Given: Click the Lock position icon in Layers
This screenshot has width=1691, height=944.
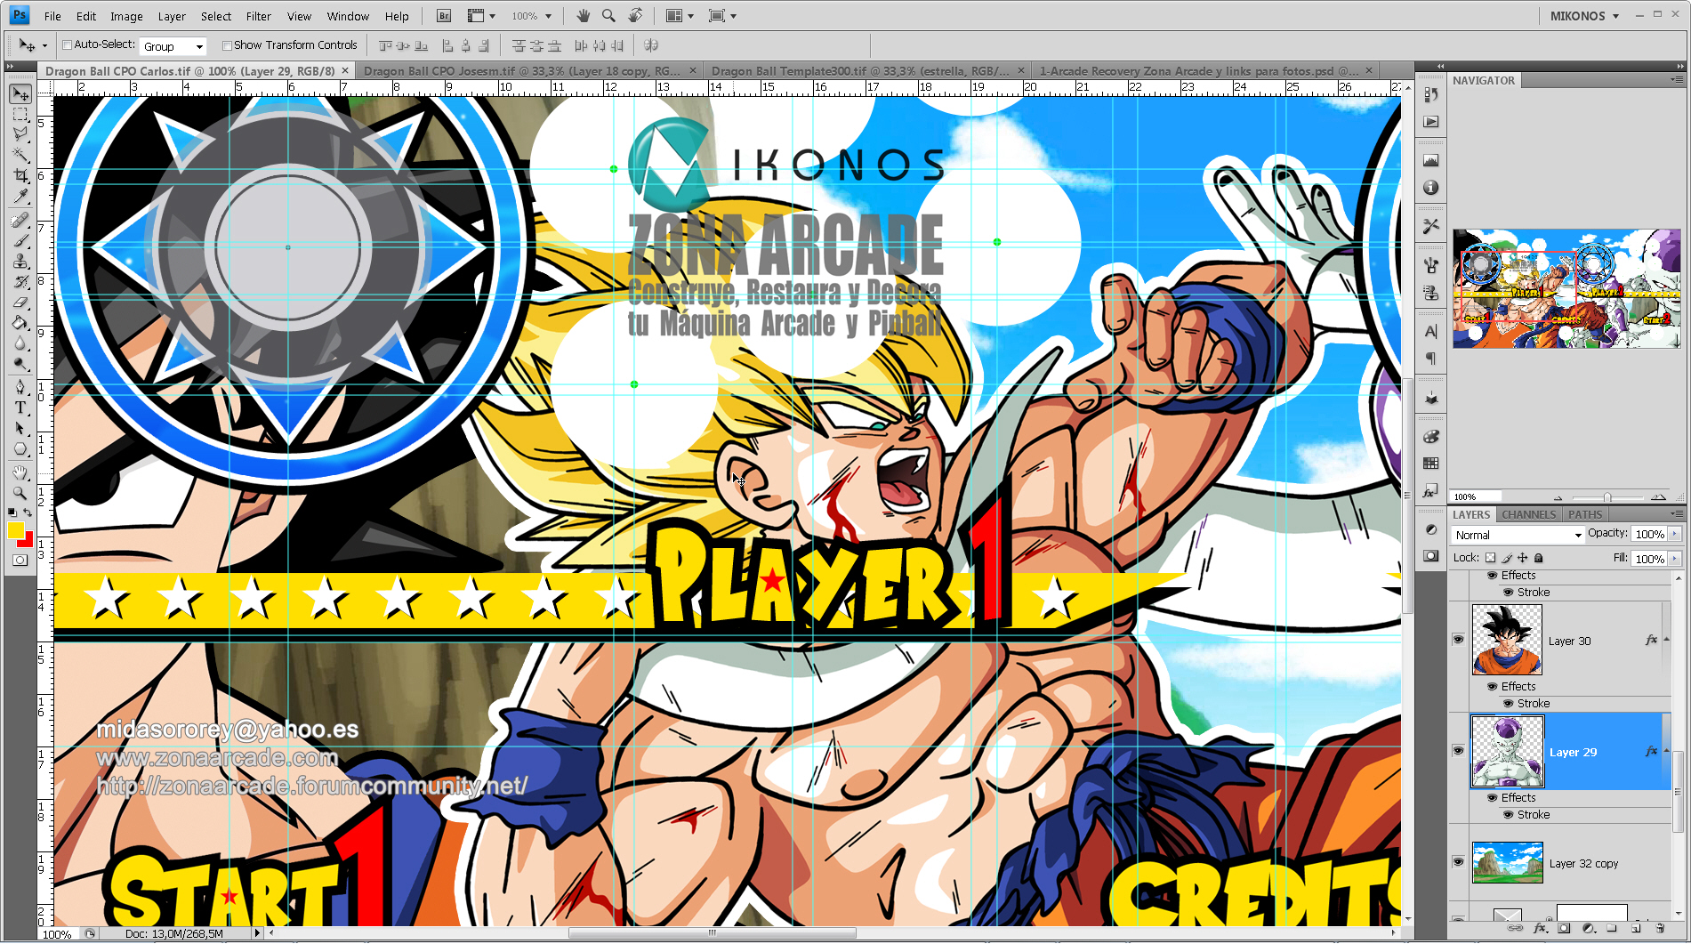Looking at the screenshot, I should [1523, 558].
